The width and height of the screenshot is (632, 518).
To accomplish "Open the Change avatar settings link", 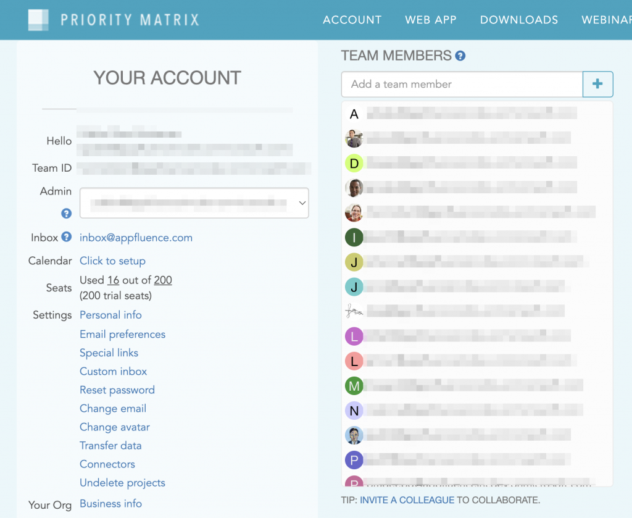I will point(115,427).
